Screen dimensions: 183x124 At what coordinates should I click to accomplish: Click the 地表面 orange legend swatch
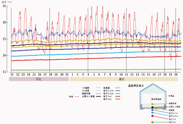(x=118, y=88)
